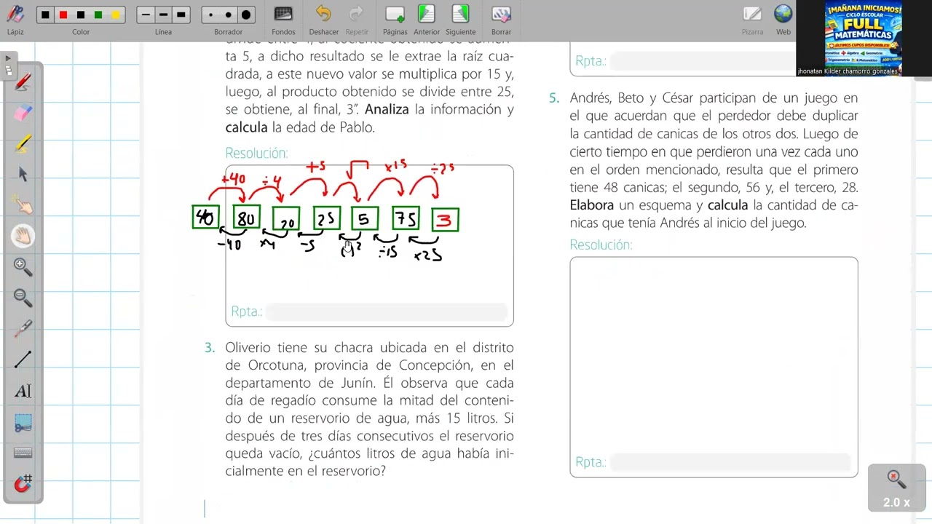Go to the Anterior page
932x524 pixels.
[x=427, y=20]
